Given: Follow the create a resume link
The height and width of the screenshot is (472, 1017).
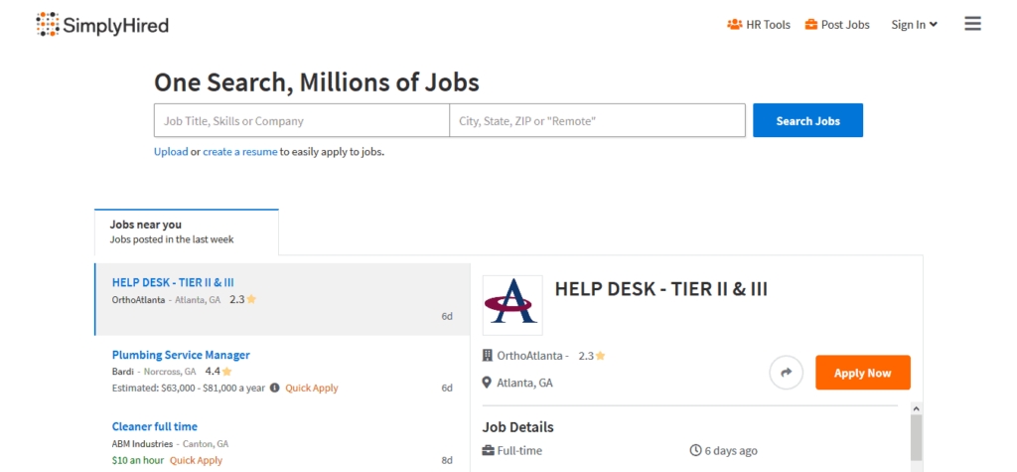Looking at the screenshot, I should [x=239, y=152].
